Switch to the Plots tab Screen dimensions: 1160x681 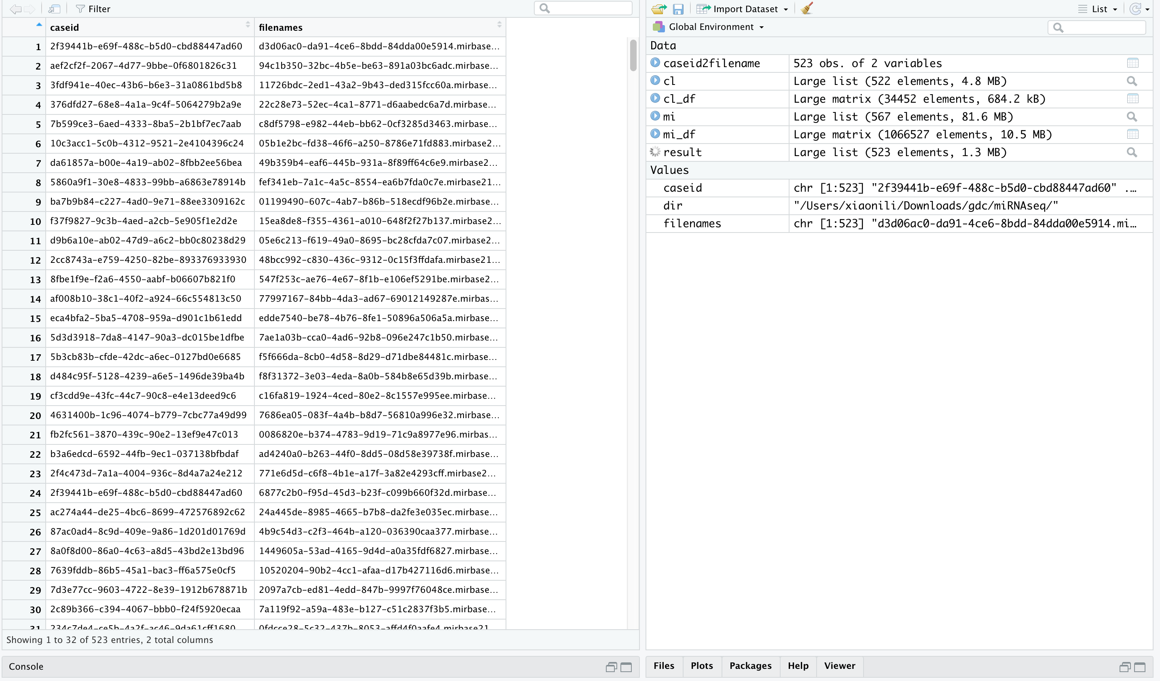pos(701,666)
